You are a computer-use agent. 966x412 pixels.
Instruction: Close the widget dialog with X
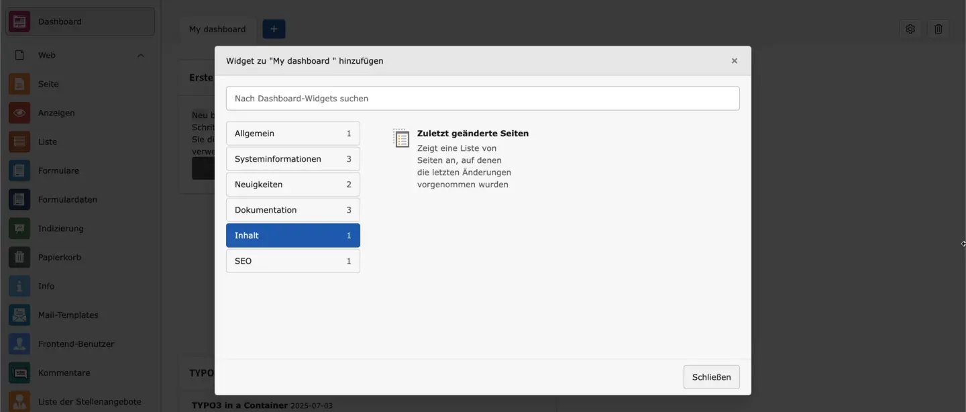(x=735, y=61)
